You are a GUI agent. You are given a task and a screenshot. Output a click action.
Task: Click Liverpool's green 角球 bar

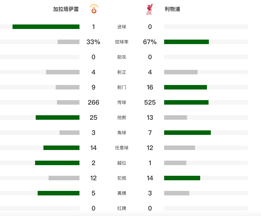pyautogui.click(x=187, y=133)
